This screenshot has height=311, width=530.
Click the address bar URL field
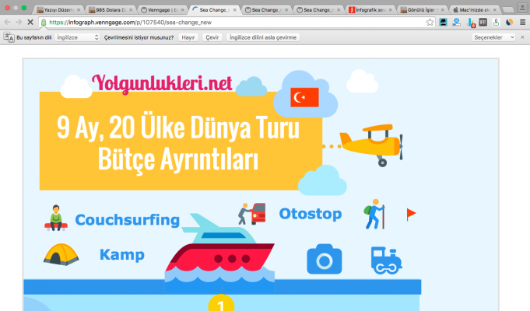point(233,23)
